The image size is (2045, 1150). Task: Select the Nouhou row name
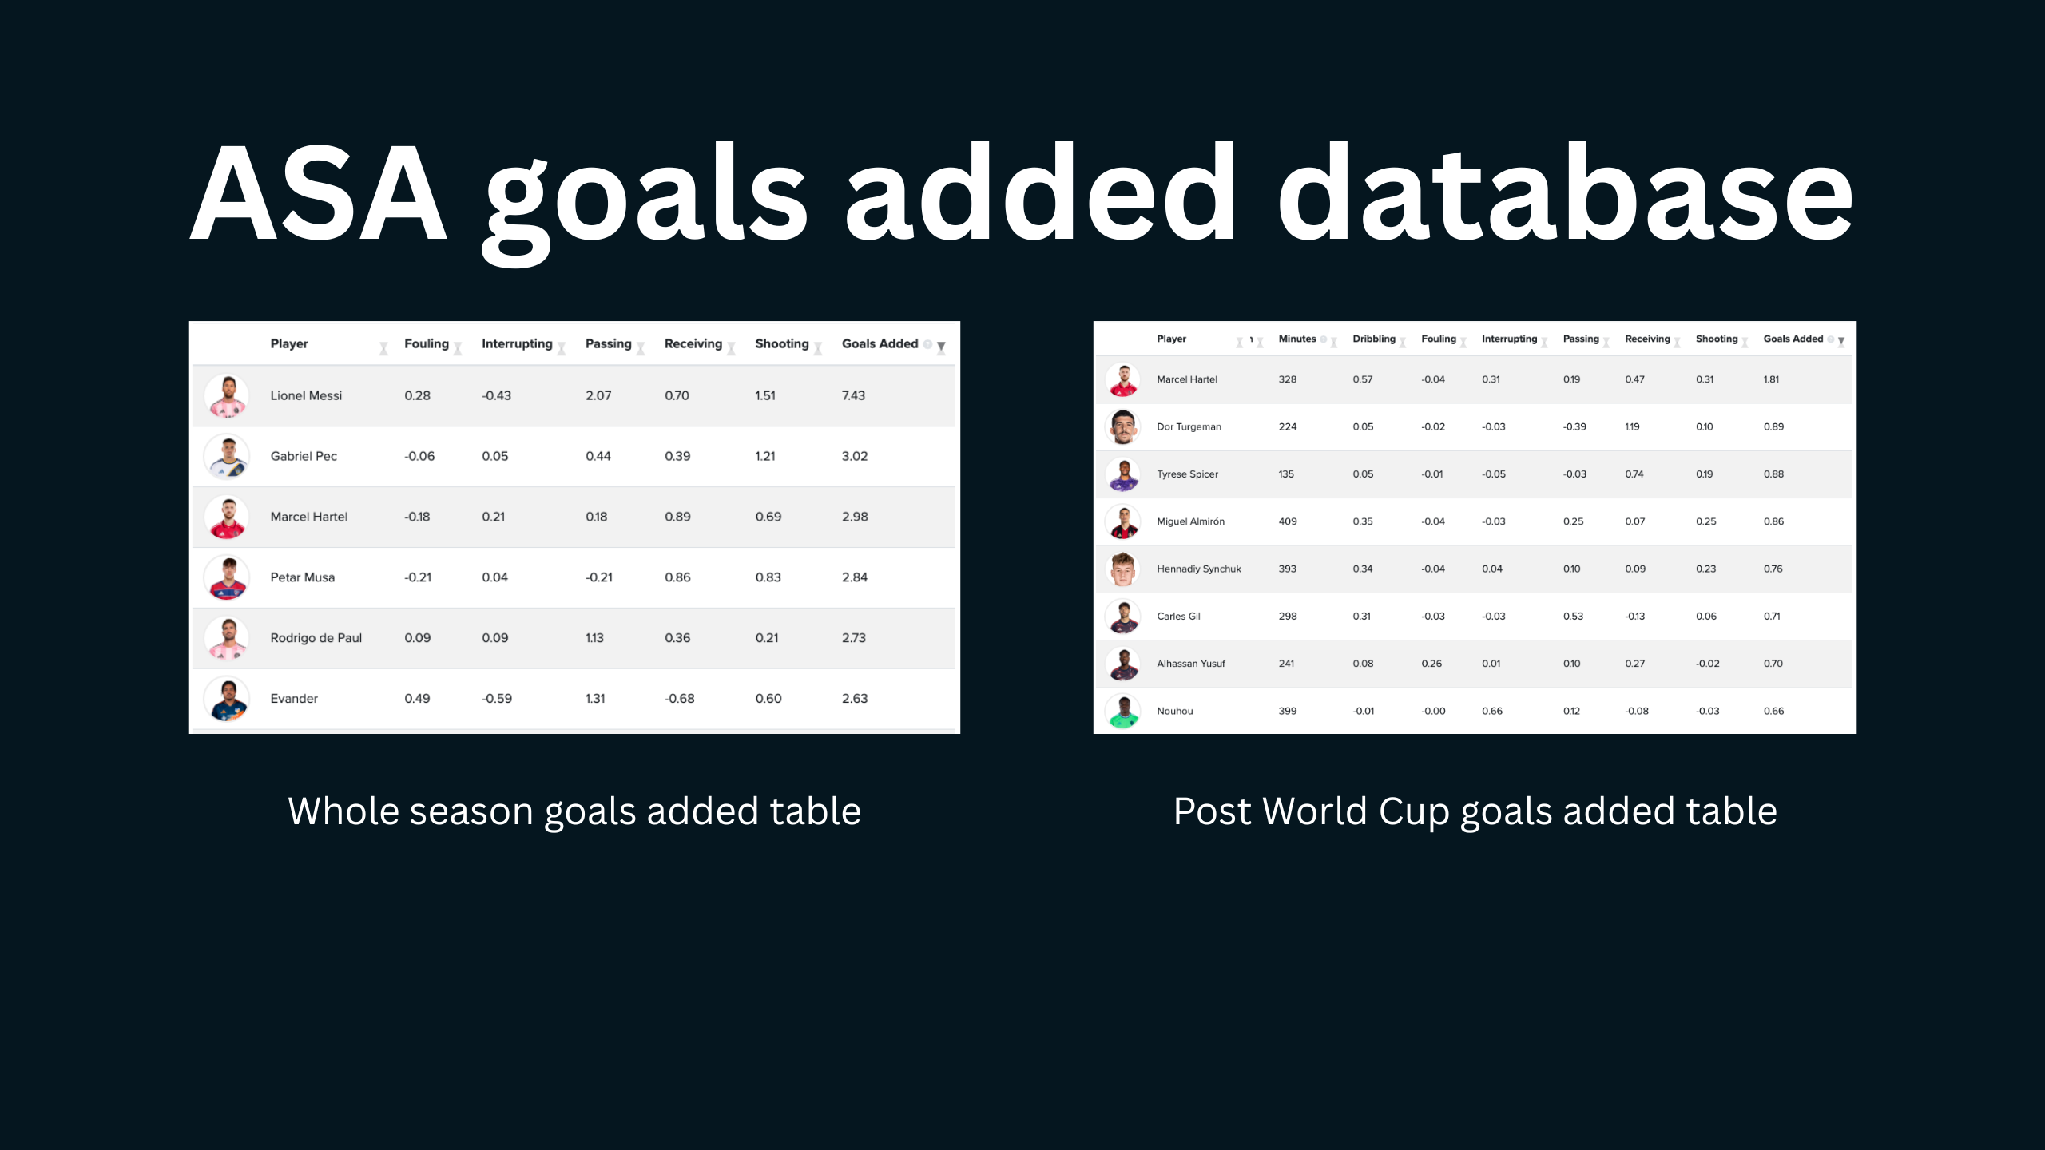pos(1174,711)
